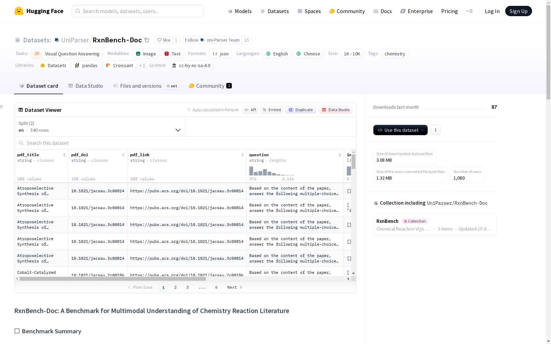The height and width of the screenshot is (344, 551).
Task: Go to Community in top navigation
Action: 347,11
